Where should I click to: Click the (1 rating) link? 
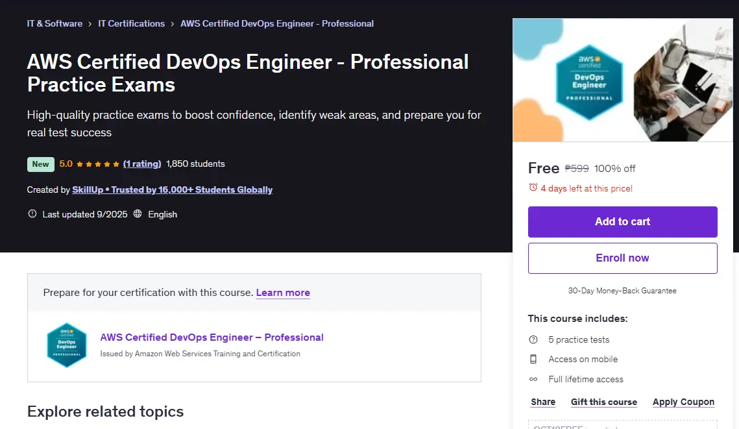[142, 164]
